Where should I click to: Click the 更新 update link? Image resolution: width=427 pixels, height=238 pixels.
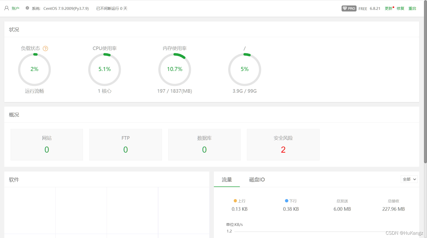click(388, 8)
